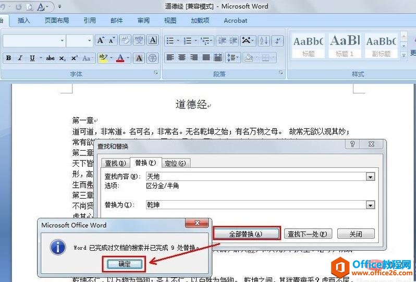Apply subscript formatting
This screenshot has height=282, width=416.
(x=62, y=58)
